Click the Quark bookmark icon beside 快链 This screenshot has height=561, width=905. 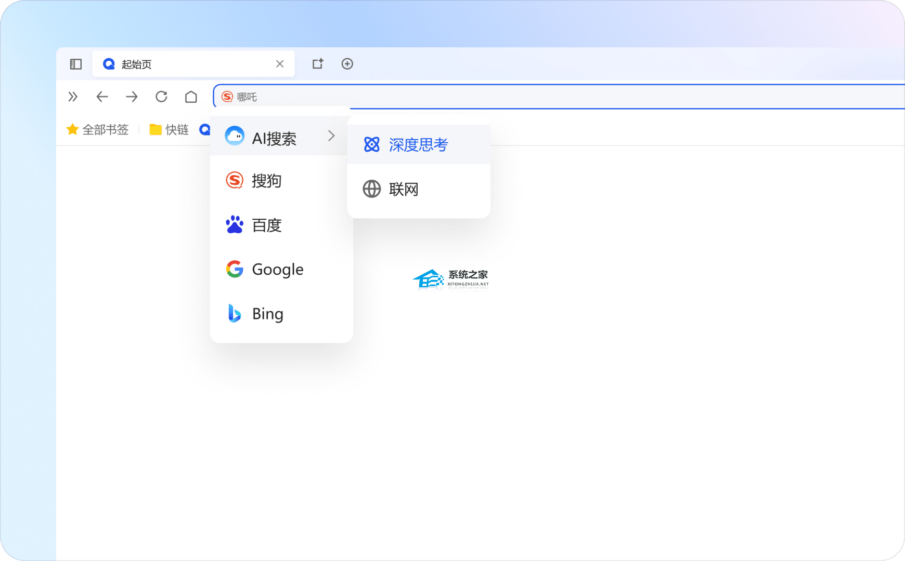coord(205,129)
